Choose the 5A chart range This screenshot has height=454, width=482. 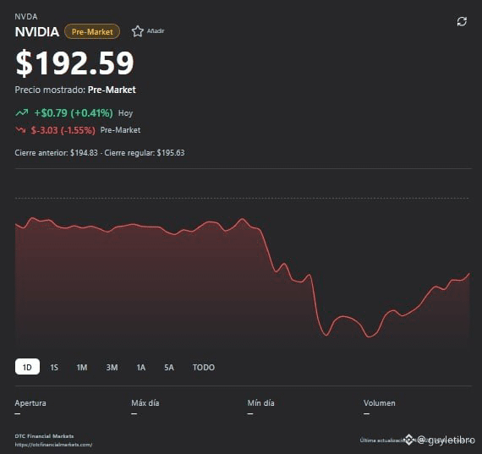[169, 367]
